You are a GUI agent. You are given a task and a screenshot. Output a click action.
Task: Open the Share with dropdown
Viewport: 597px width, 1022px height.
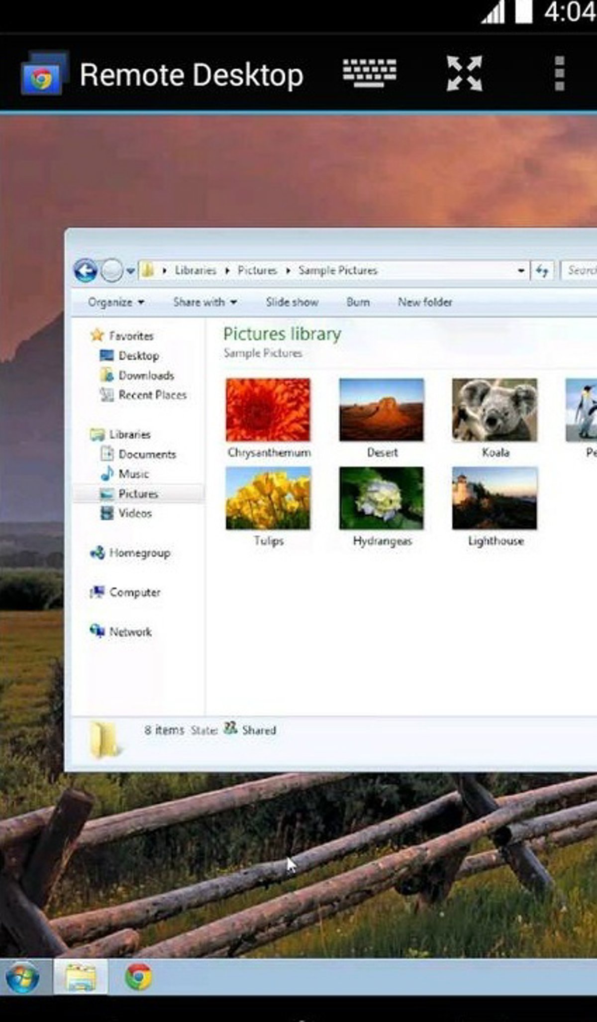[x=204, y=302]
